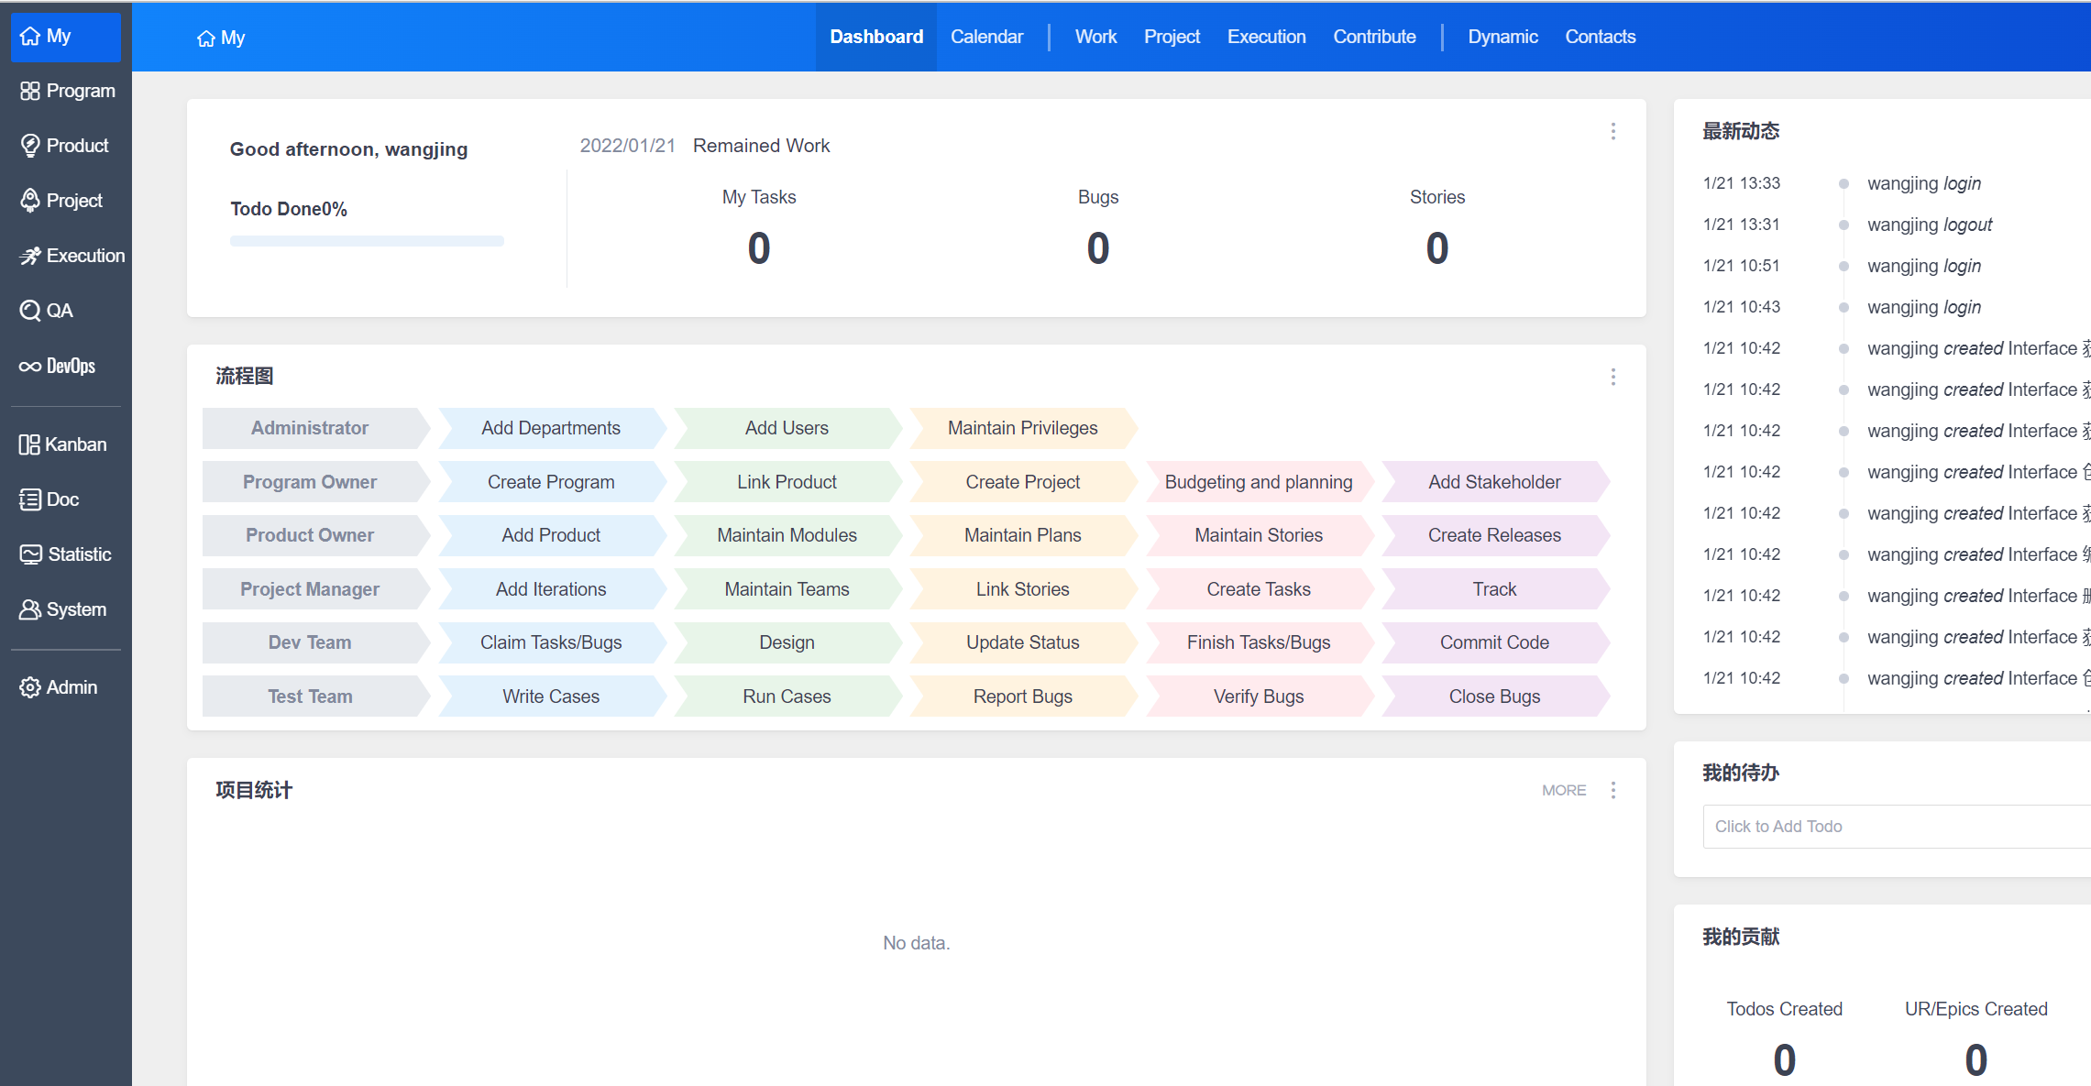Open the welcome block three-dot menu

click(x=1613, y=131)
